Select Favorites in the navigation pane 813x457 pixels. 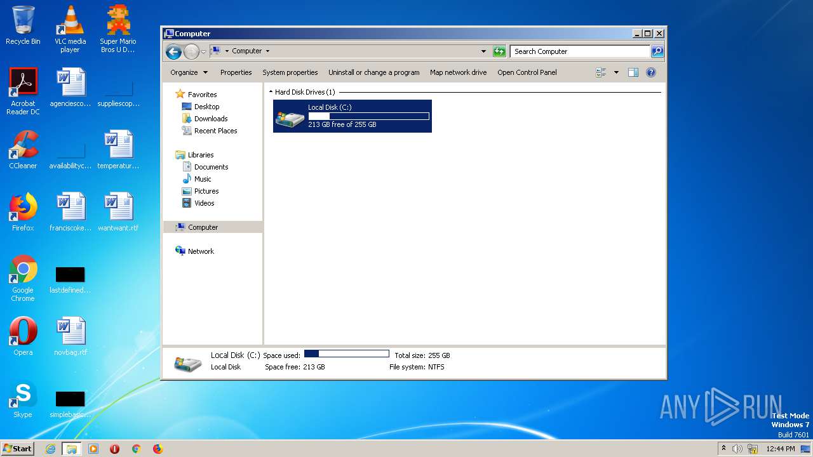pyautogui.click(x=202, y=95)
